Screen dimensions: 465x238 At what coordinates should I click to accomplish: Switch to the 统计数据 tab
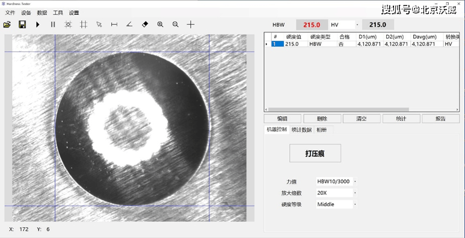point(301,130)
